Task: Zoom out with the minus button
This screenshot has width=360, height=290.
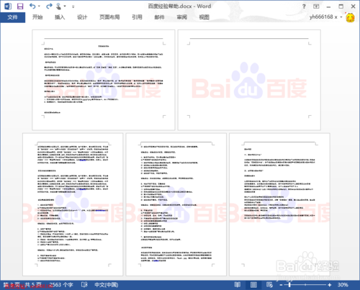Action: point(281,285)
